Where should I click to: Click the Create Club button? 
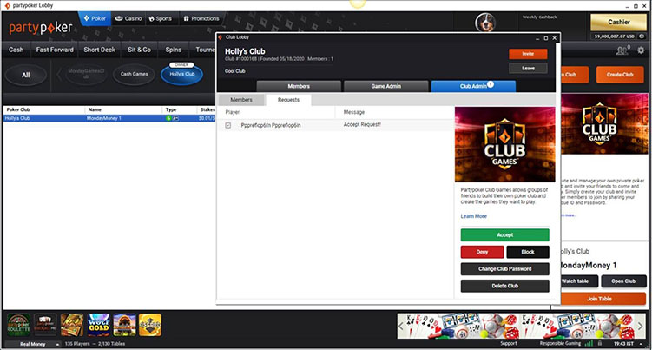pos(620,75)
